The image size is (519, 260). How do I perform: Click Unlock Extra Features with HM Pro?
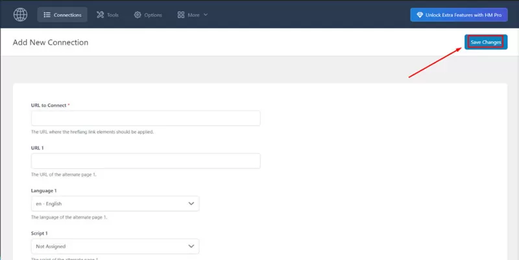pyautogui.click(x=459, y=15)
